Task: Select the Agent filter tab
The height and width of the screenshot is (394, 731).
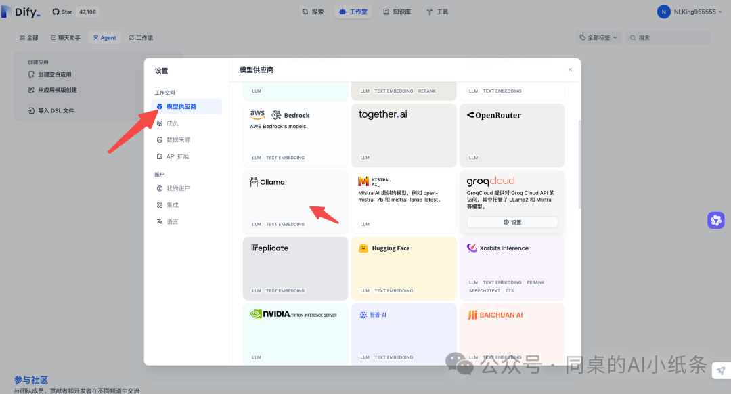Action: pos(104,37)
